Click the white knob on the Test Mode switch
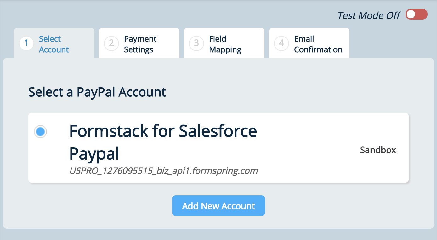The width and height of the screenshot is (437, 240). tap(411, 14)
